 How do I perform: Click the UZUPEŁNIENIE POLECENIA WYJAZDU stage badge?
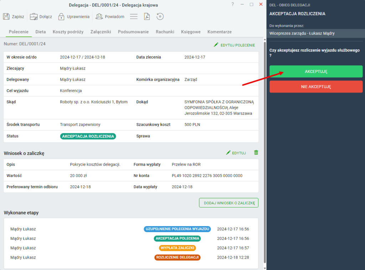pos(177,229)
